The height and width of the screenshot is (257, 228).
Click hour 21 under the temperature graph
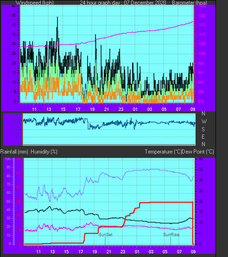[x=109, y=251]
